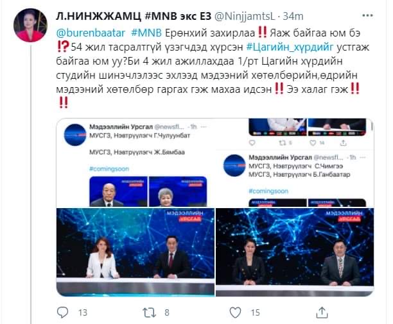Viewport: 393px width, 324px height.
Task: Open the 34m timestamp link
Action: coord(293,16)
